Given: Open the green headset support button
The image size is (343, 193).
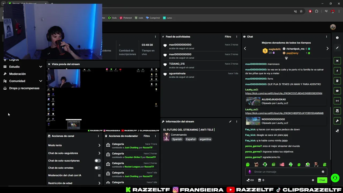Looking at the screenshot, I should pos(335,178).
